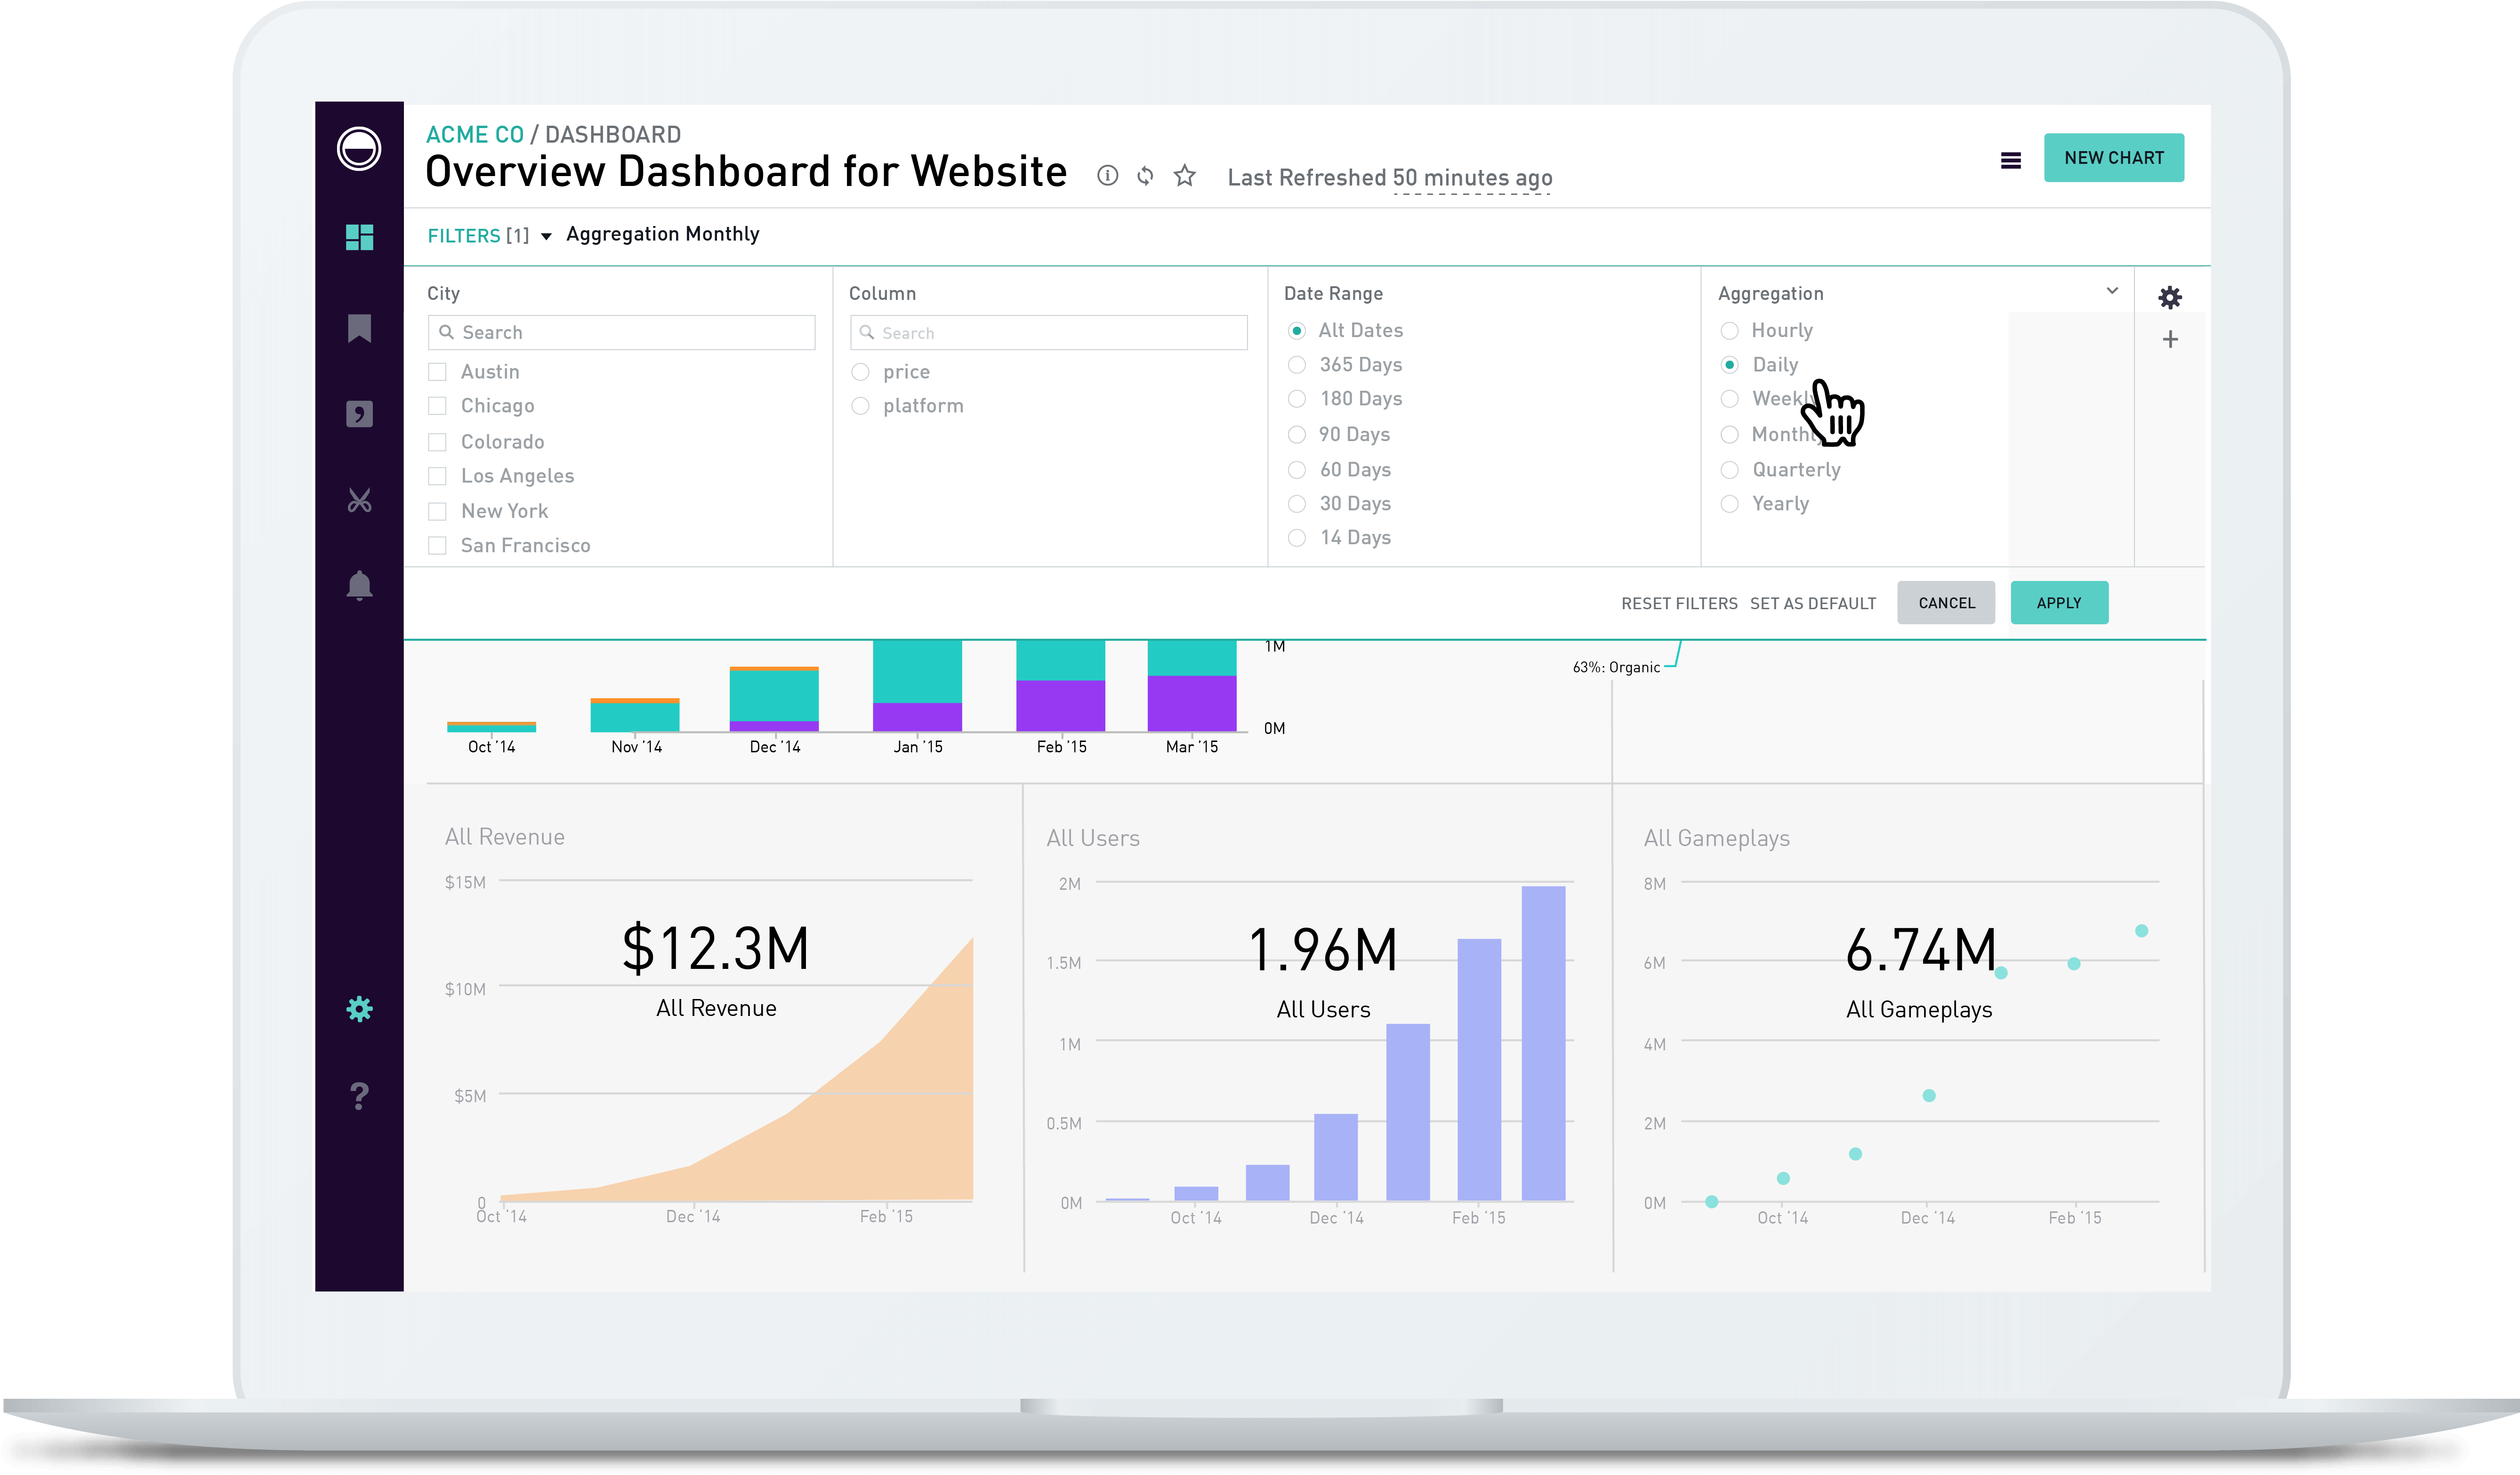Image resolution: width=2520 pixels, height=1475 pixels.
Task: Open filter settings gear icon
Action: pyautogui.click(x=2170, y=297)
